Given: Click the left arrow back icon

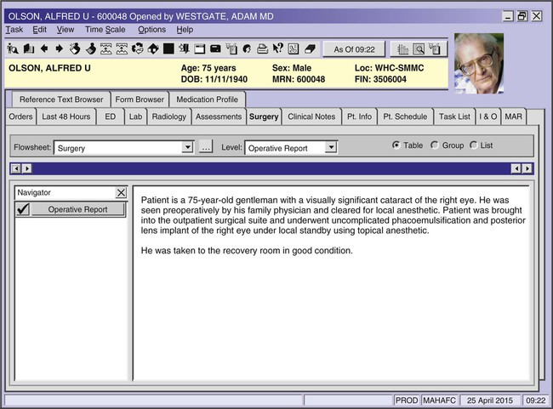Looking at the screenshot, I should tap(44, 48).
